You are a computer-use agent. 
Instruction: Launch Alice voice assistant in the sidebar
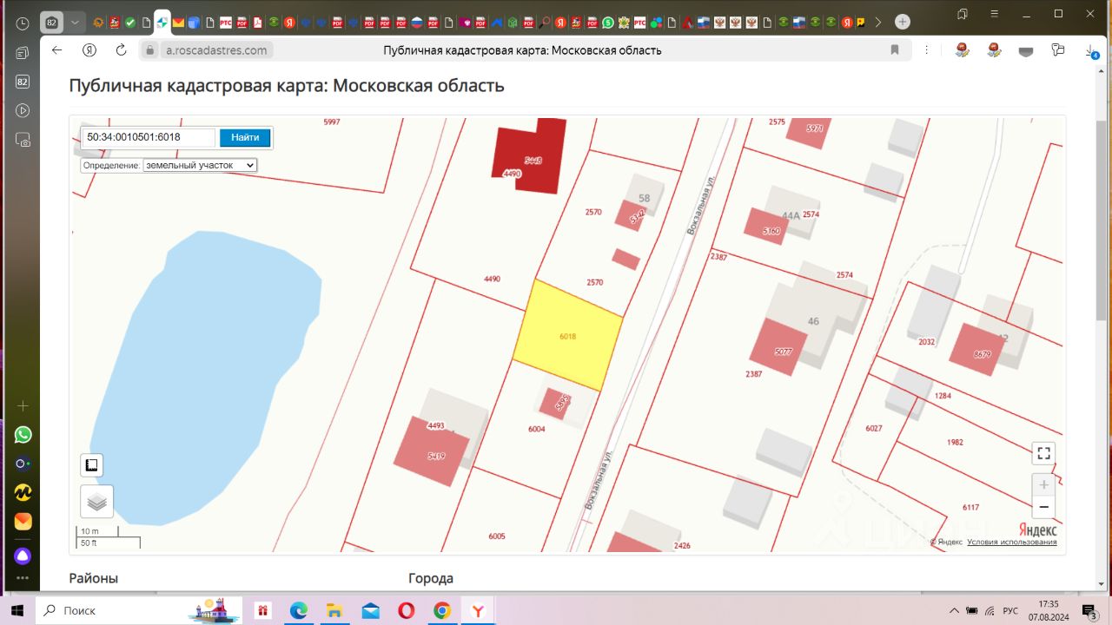click(23, 555)
